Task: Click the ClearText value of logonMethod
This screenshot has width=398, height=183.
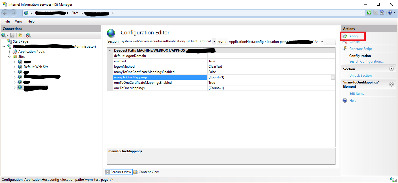Action: [x=215, y=67]
